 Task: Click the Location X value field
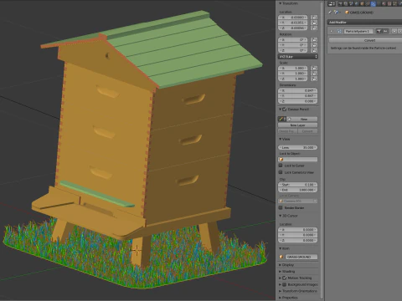click(293, 18)
